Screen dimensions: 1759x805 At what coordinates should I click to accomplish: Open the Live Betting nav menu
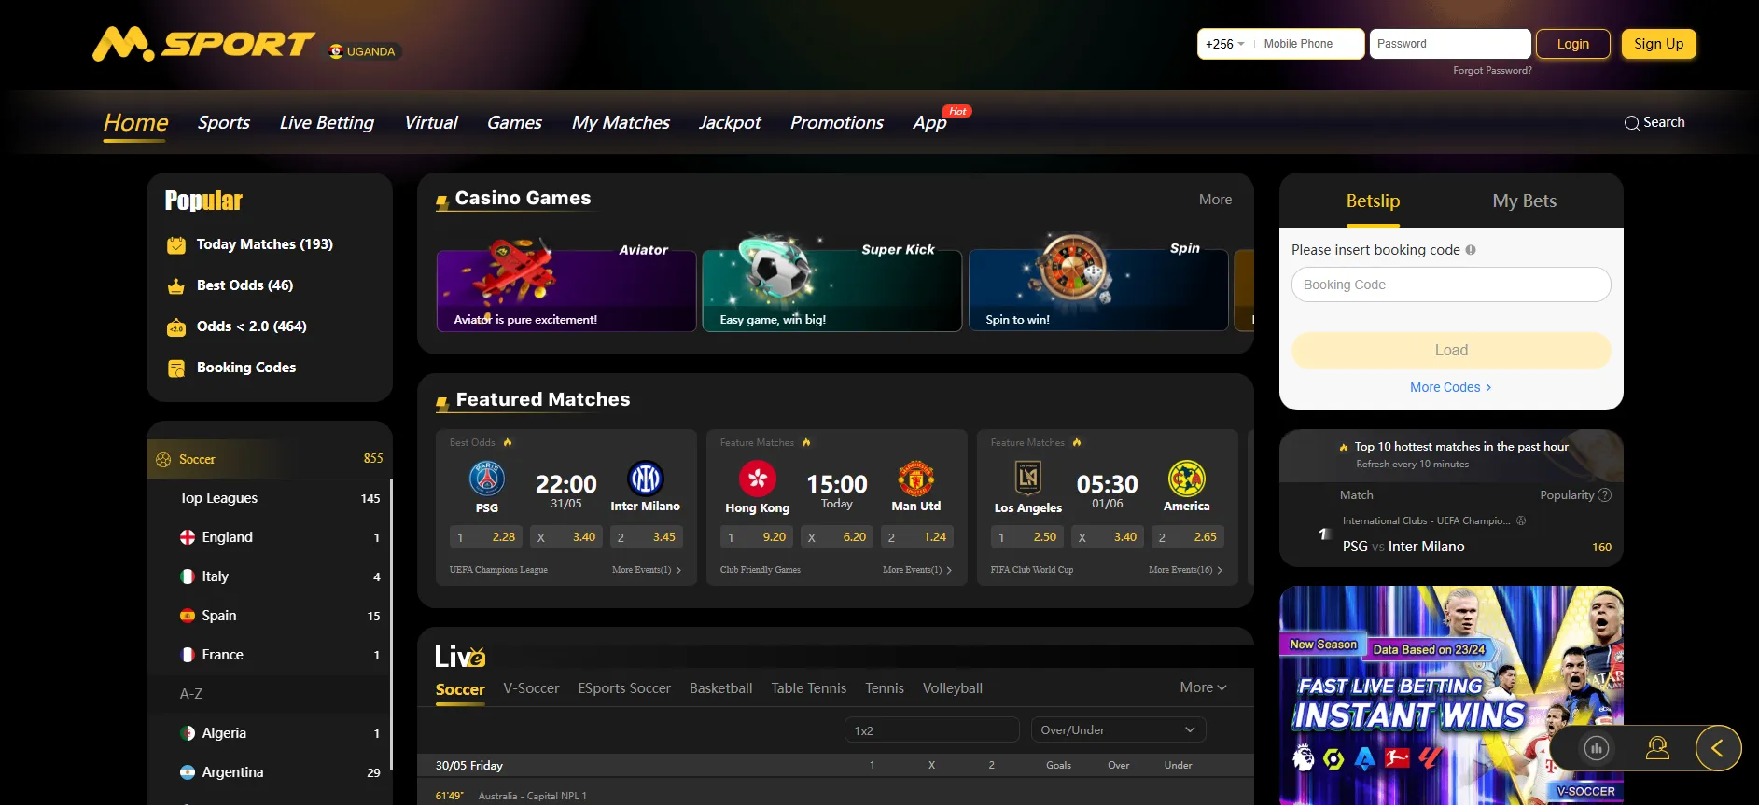[327, 123]
